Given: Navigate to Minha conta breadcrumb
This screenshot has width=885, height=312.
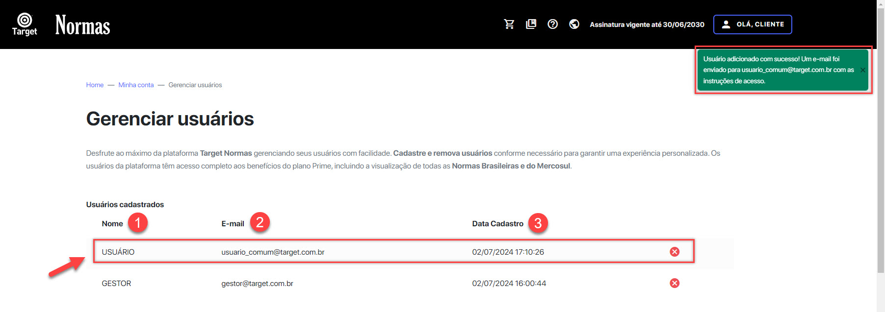Looking at the screenshot, I should coord(136,85).
